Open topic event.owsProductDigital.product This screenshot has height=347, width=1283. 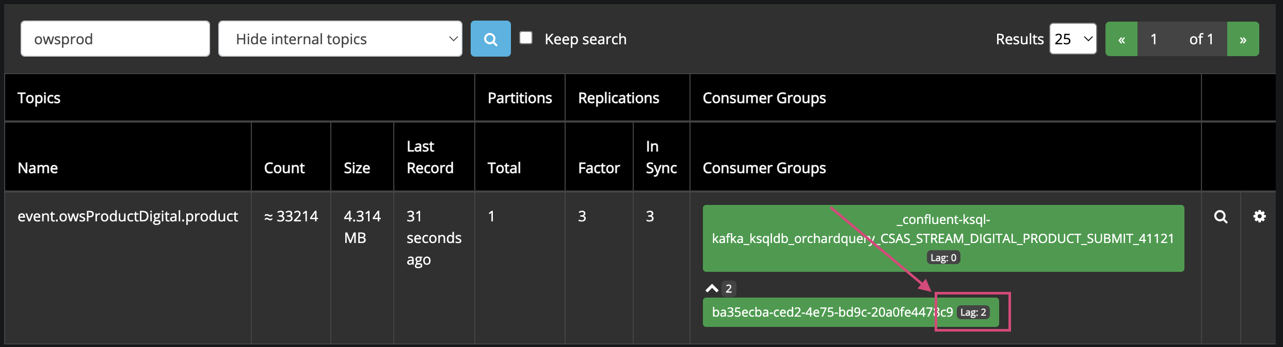pos(127,216)
